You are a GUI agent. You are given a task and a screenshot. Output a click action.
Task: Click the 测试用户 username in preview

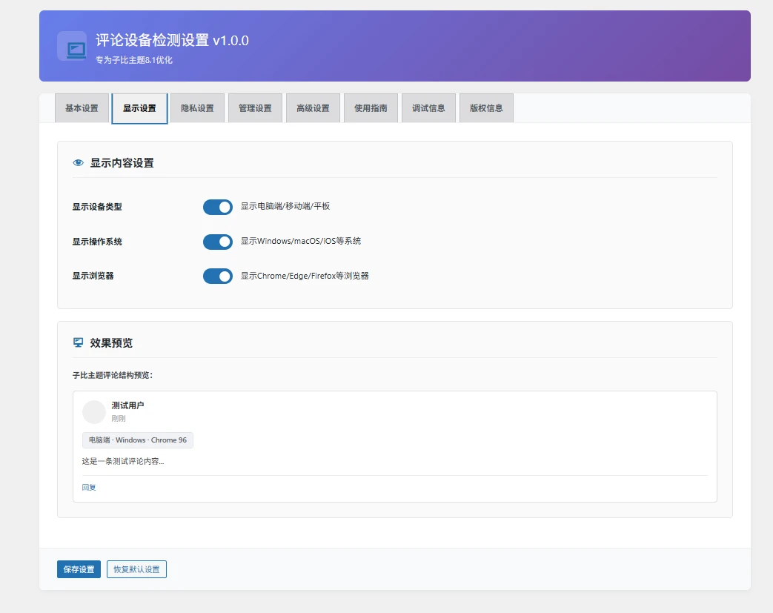click(x=127, y=405)
